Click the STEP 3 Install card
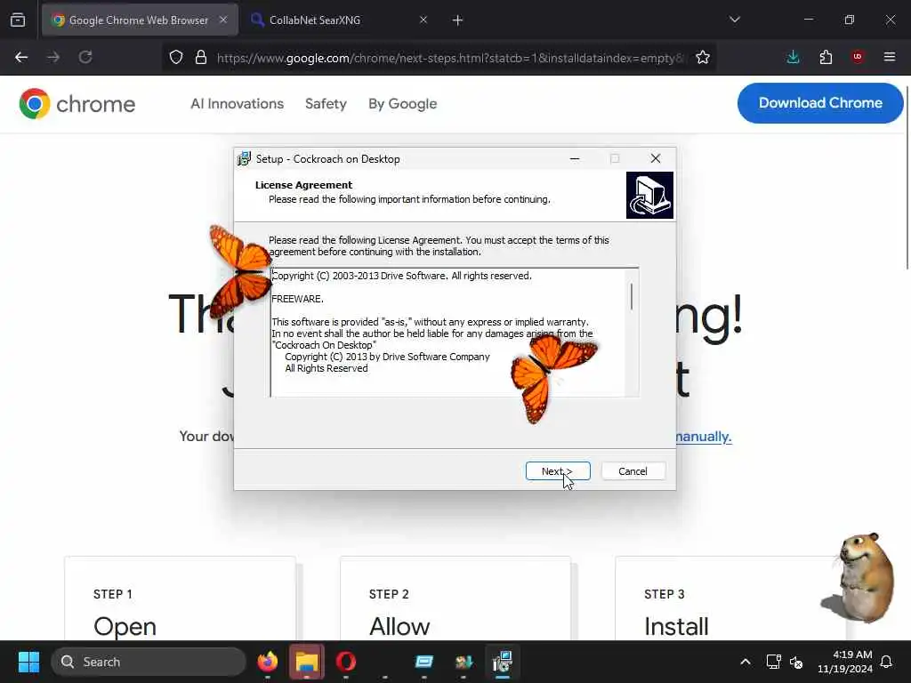The image size is (911, 683). [x=730, y=599]
